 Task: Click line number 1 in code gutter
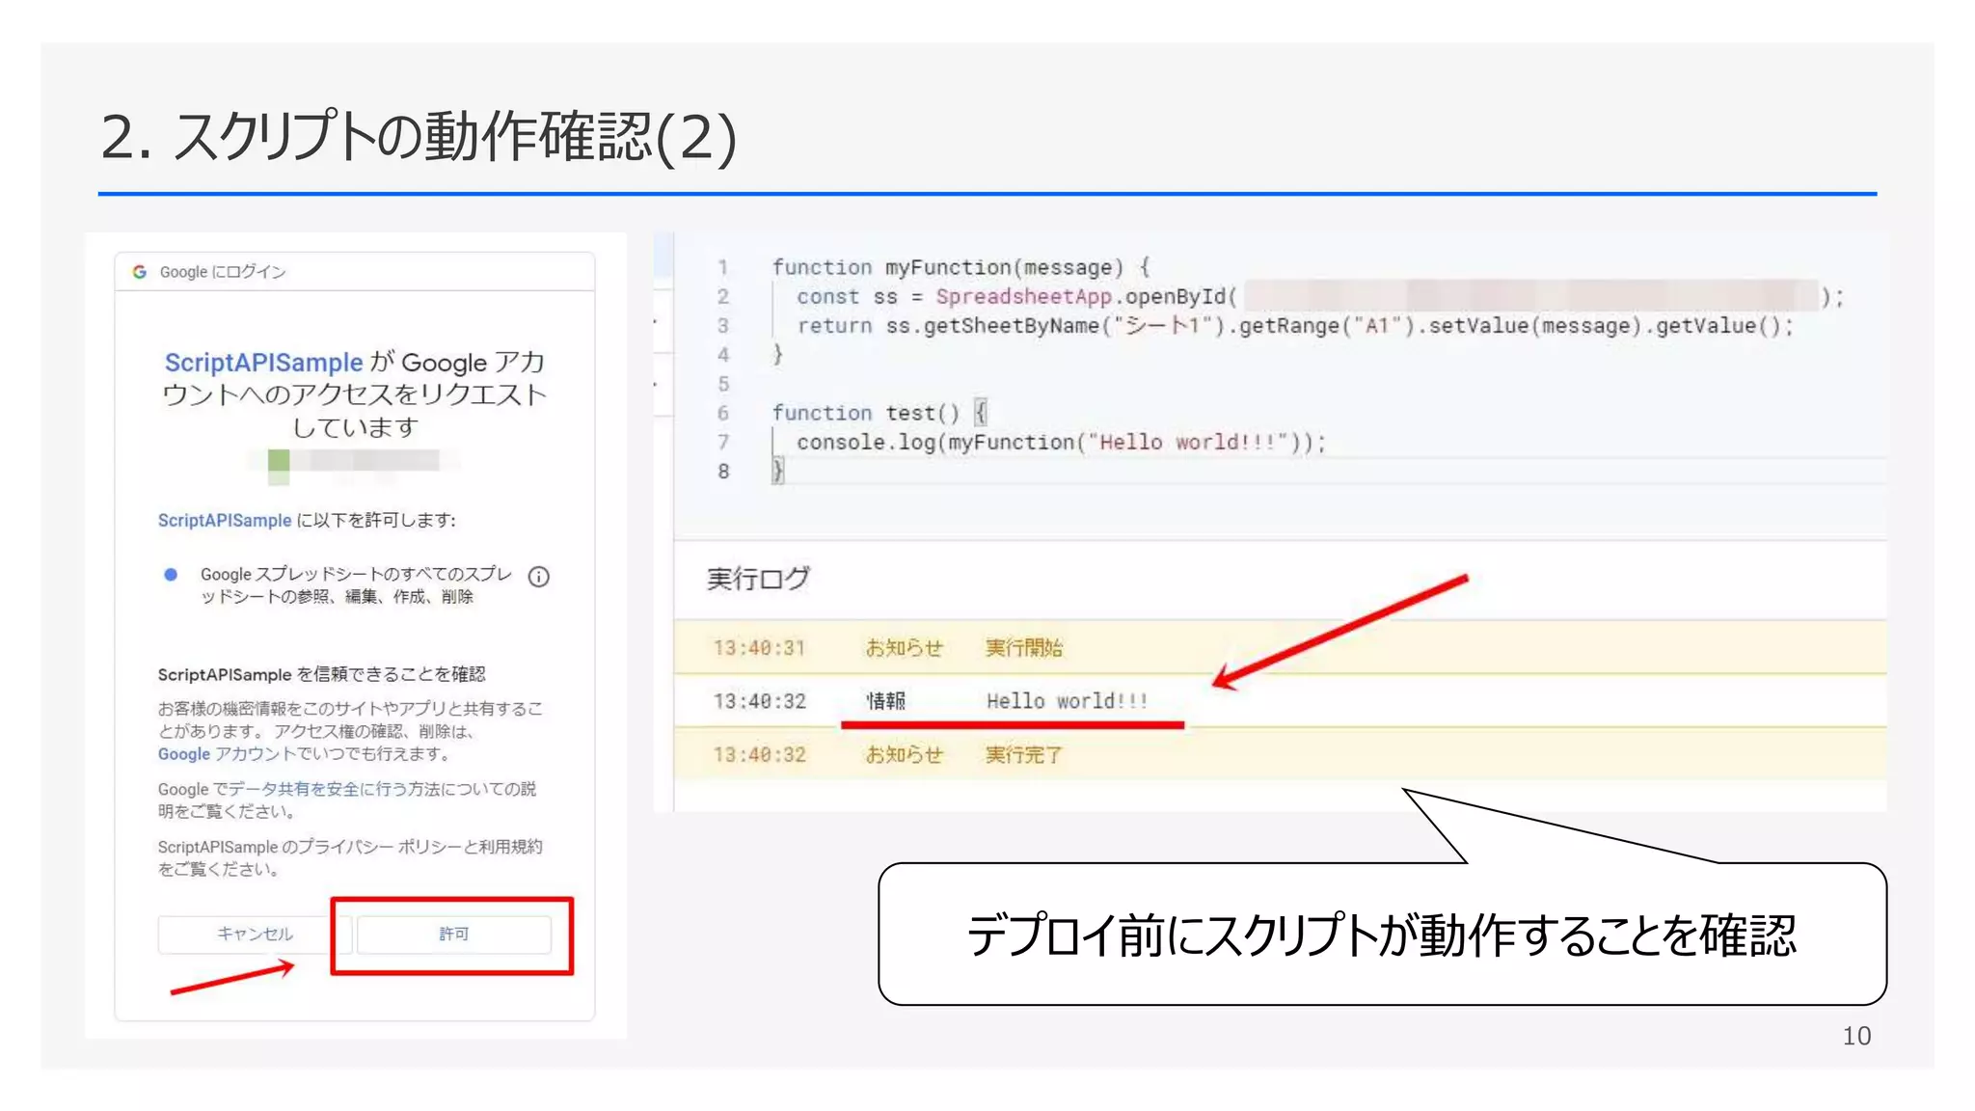click(x=723, y=267)
